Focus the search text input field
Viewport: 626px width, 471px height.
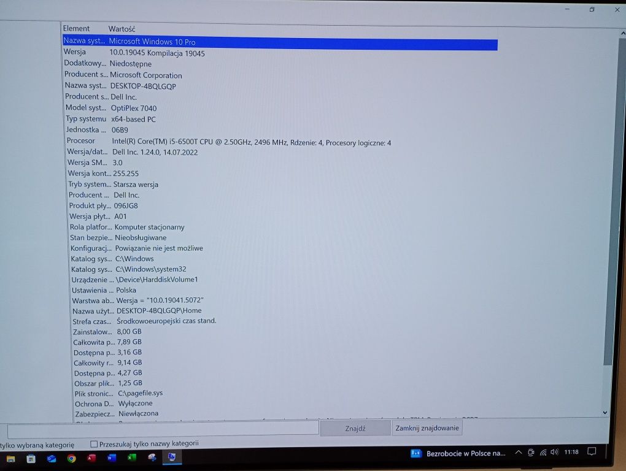(x=163, y=430)
